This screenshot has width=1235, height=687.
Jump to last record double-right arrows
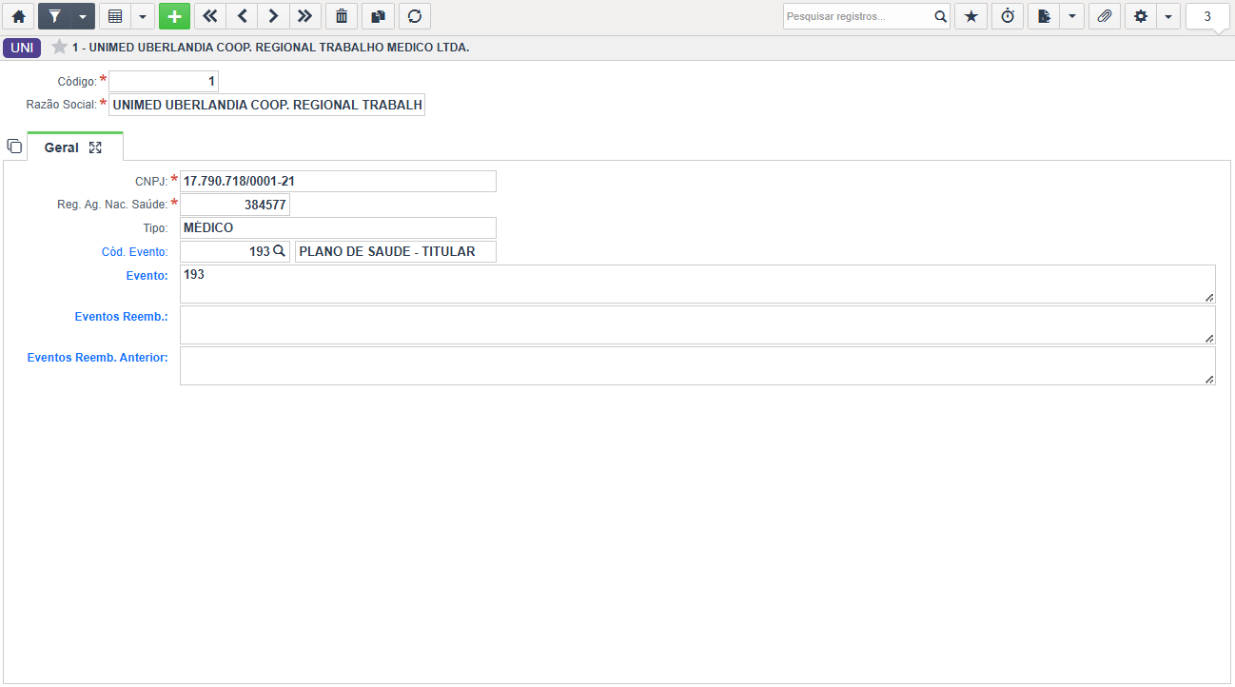304,16
